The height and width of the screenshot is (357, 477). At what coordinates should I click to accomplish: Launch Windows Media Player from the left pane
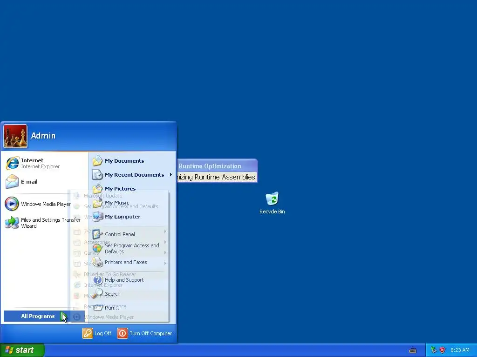(x=37, y=204)
